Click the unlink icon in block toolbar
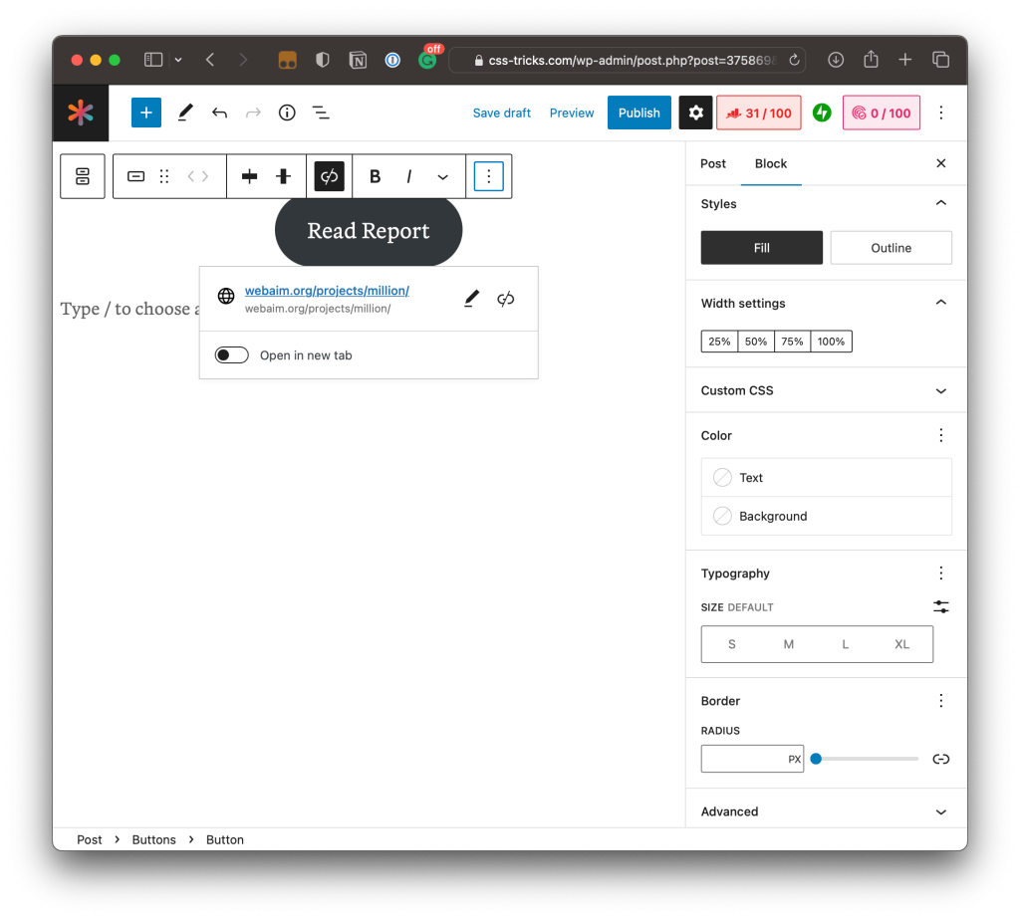 (329, 176)
